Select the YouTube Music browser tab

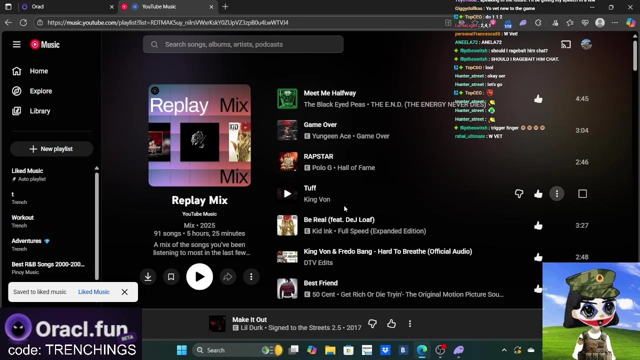(167, 7)
